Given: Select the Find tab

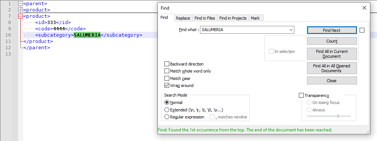Looking at the screenshot, I should (x=164, y=17).
